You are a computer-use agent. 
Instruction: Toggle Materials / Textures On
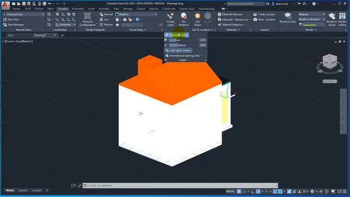pos(234,20)
